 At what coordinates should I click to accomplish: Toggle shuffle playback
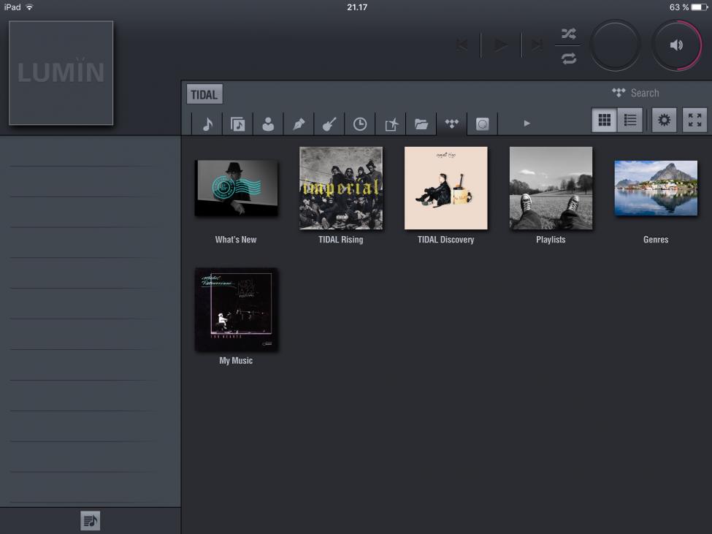[569, 34]
